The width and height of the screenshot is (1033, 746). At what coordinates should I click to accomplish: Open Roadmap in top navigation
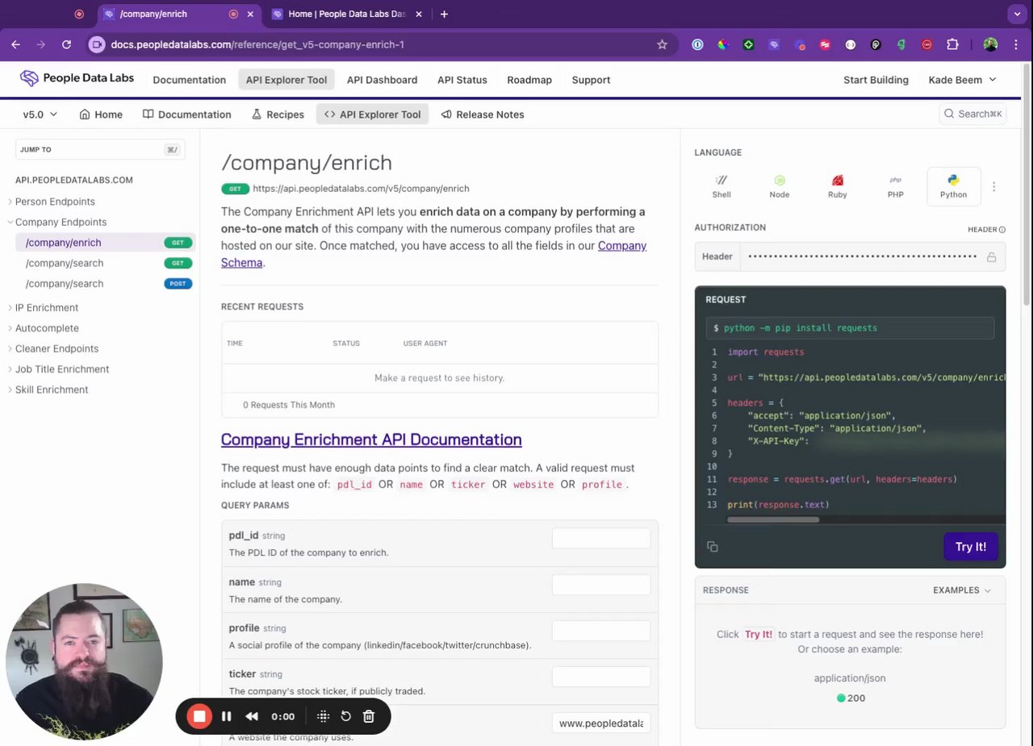tap(529, 80)
